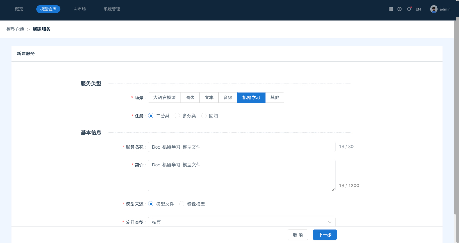Viewport: 459px width, 243px height.
Task: Open the 概览 menu item
Action: pyautogui.click(x=19, y=9)
